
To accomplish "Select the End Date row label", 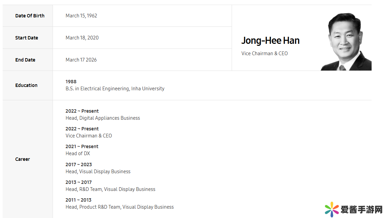I will pyautogui.click(x=25, y=60).
